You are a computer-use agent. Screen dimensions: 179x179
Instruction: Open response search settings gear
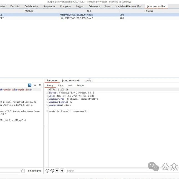pos(52,171)
